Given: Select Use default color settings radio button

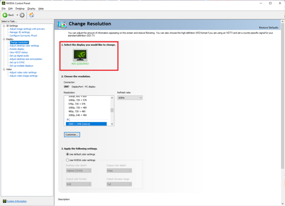Looking at the screenshot, I should (x=68, y=154).
